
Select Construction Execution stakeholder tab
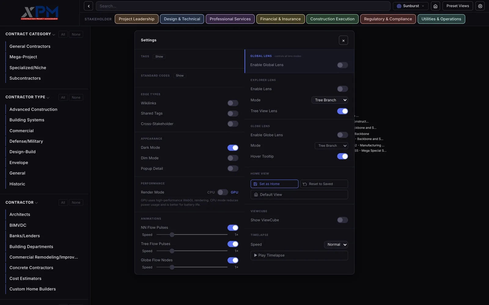point(332,19)
